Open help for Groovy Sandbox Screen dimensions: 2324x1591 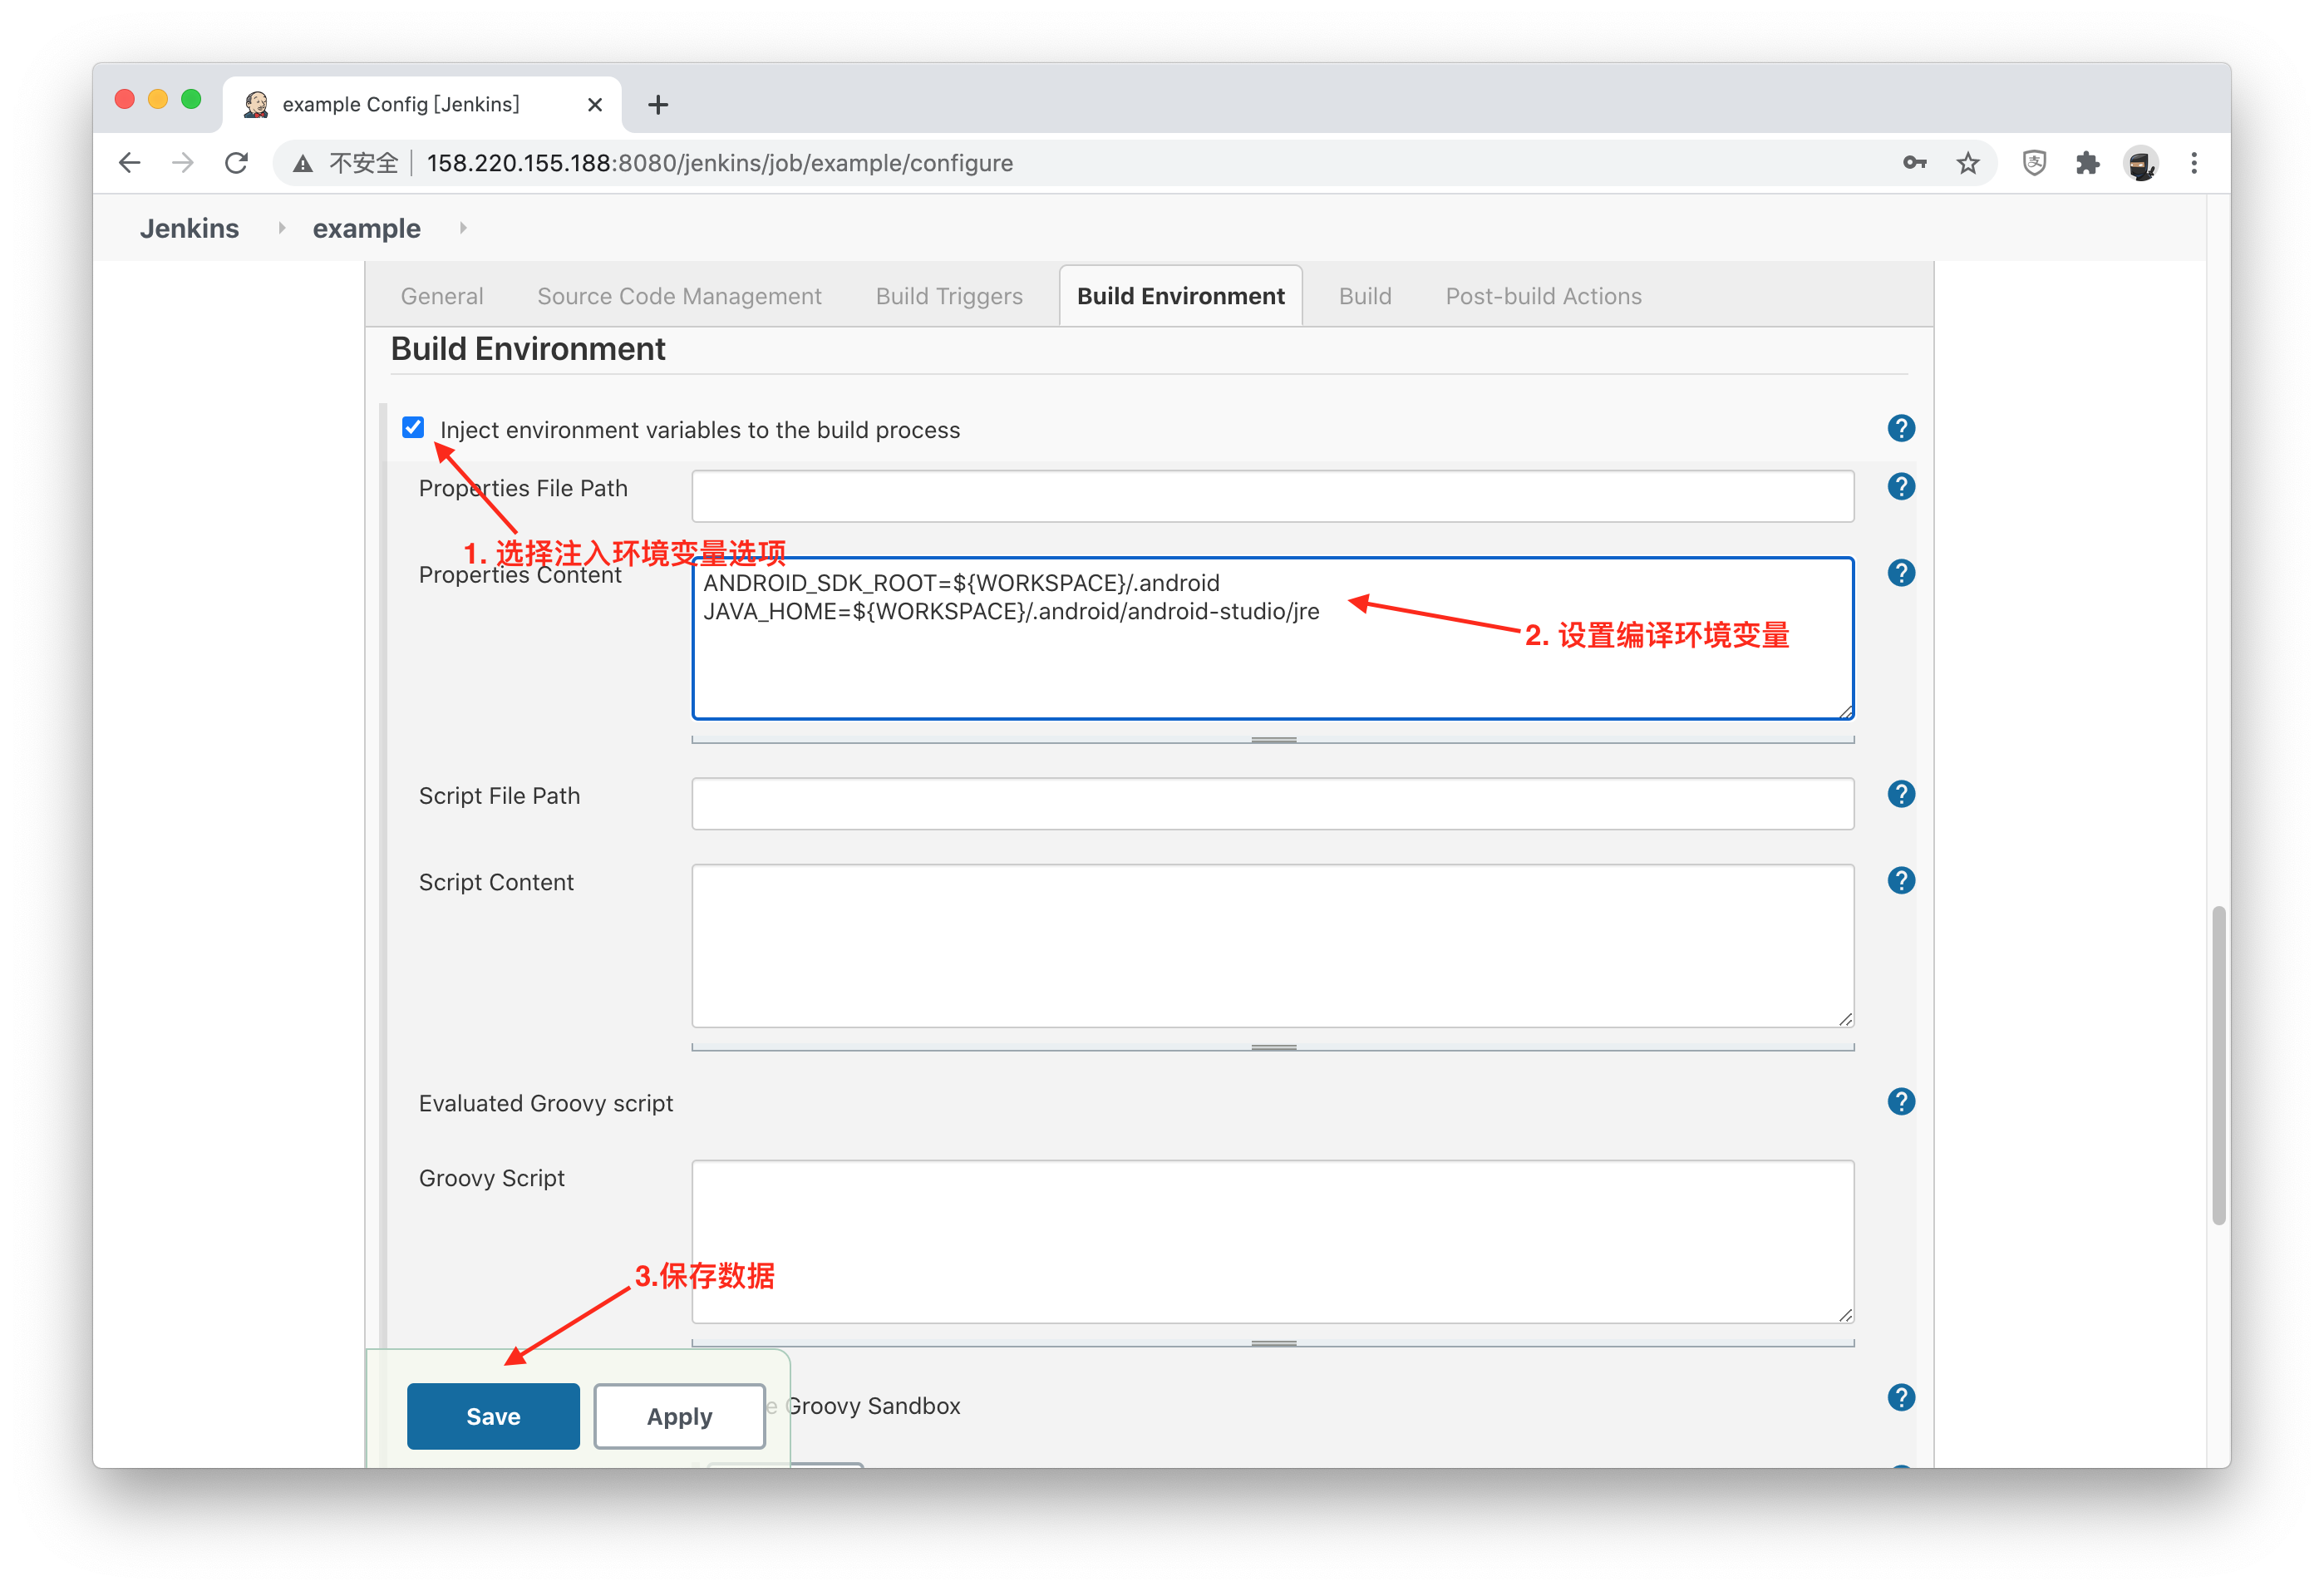pyautogui.click(x=1900, y=1398)
